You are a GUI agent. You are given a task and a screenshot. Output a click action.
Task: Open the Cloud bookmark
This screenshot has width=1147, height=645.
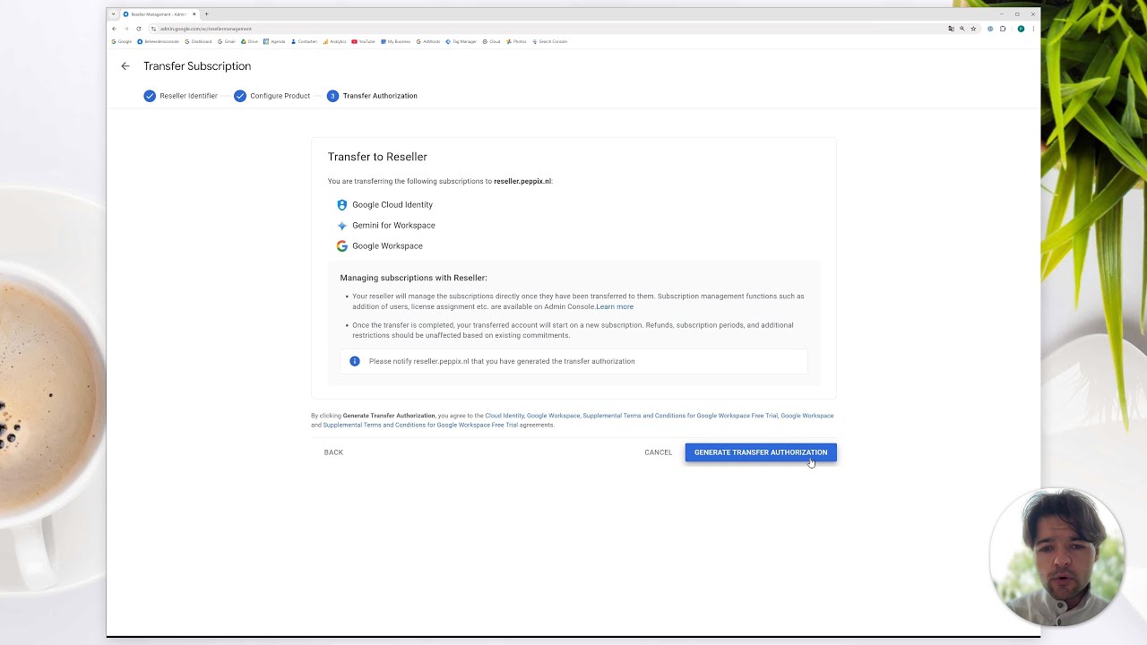[x=491, y=41]
